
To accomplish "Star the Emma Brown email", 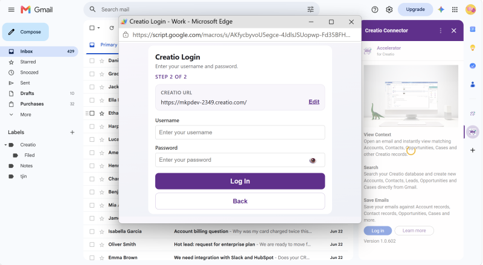I will click(101, 258).
